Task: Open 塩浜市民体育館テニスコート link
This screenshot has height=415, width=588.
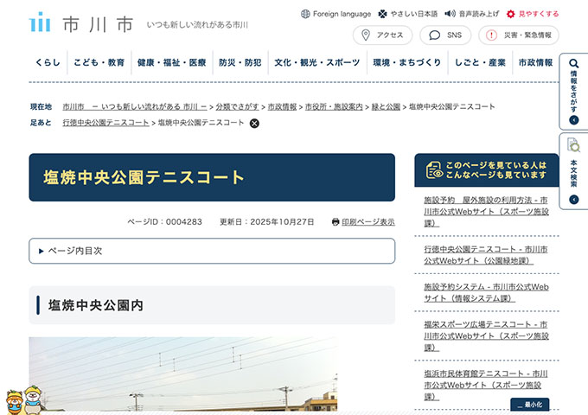Action: [486, 385]
